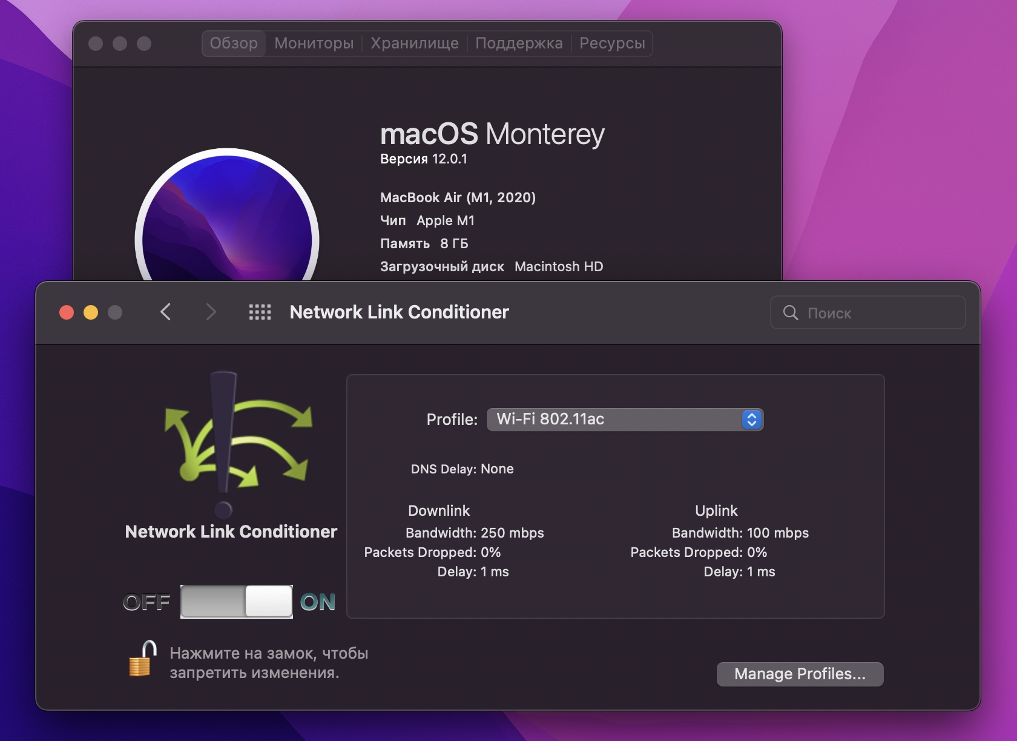Screen dimensions: 1017x741
Task: Click the lock hint text Нажмите на замок
Action: click(269, 663)
